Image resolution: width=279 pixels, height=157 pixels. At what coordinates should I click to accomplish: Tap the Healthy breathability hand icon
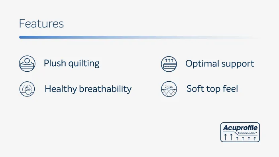[x=27, y=89]
